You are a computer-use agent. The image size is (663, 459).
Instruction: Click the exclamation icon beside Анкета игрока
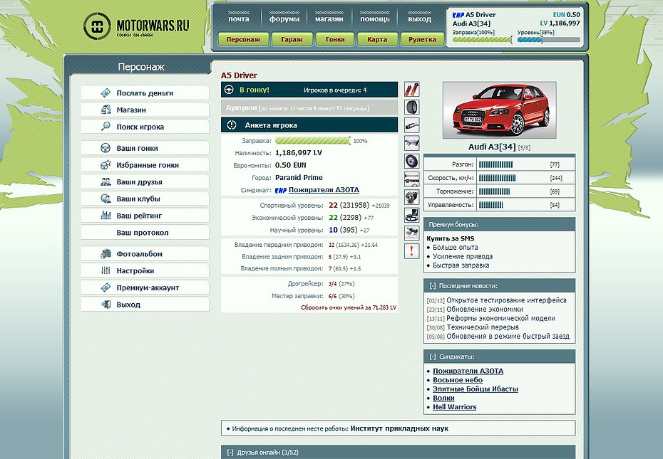(231, 125)
